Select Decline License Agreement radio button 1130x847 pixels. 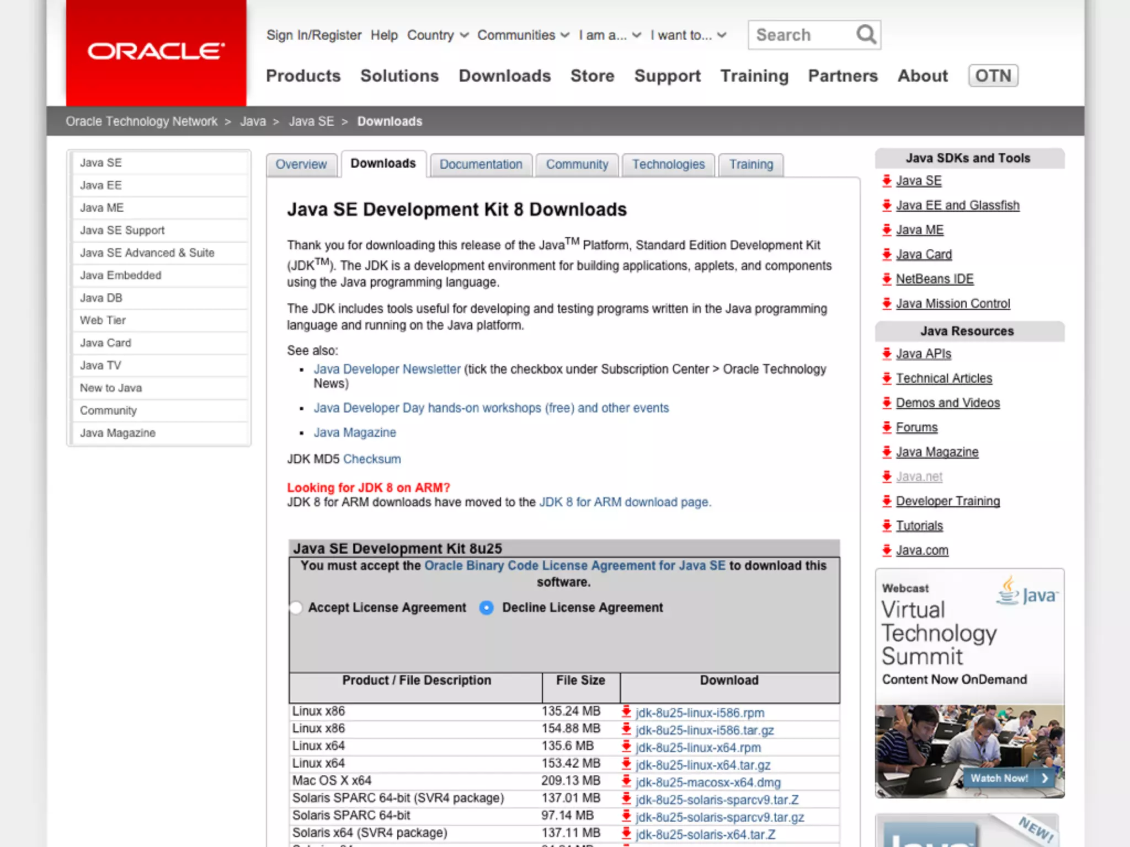486,608
